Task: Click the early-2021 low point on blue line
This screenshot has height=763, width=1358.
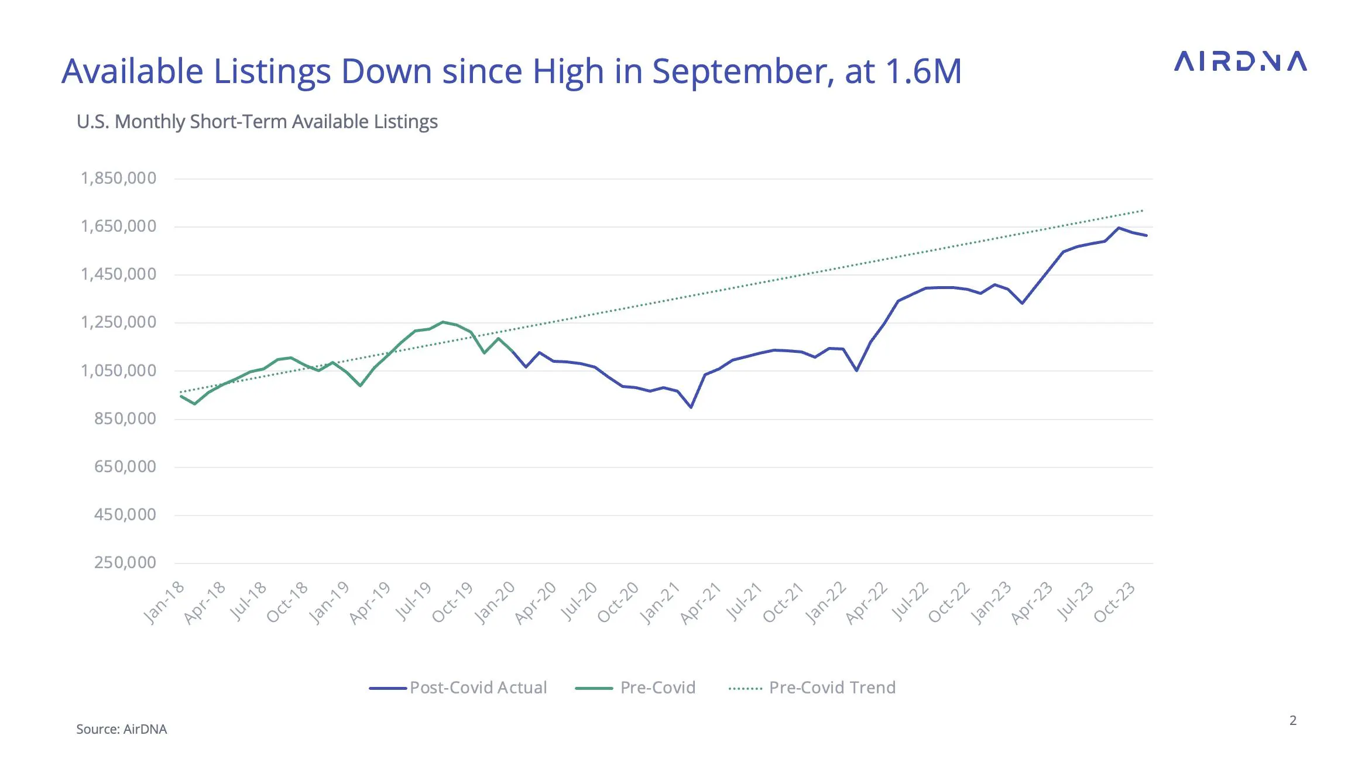Action: click(691, 407)
